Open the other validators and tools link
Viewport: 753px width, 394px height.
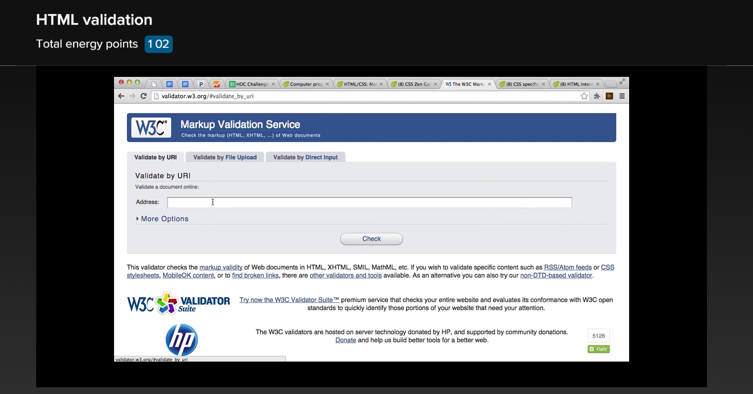coord(346,275)
